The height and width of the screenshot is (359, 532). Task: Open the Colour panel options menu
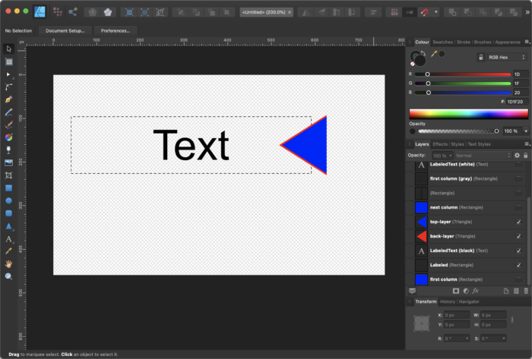click(x=527, y=42)
